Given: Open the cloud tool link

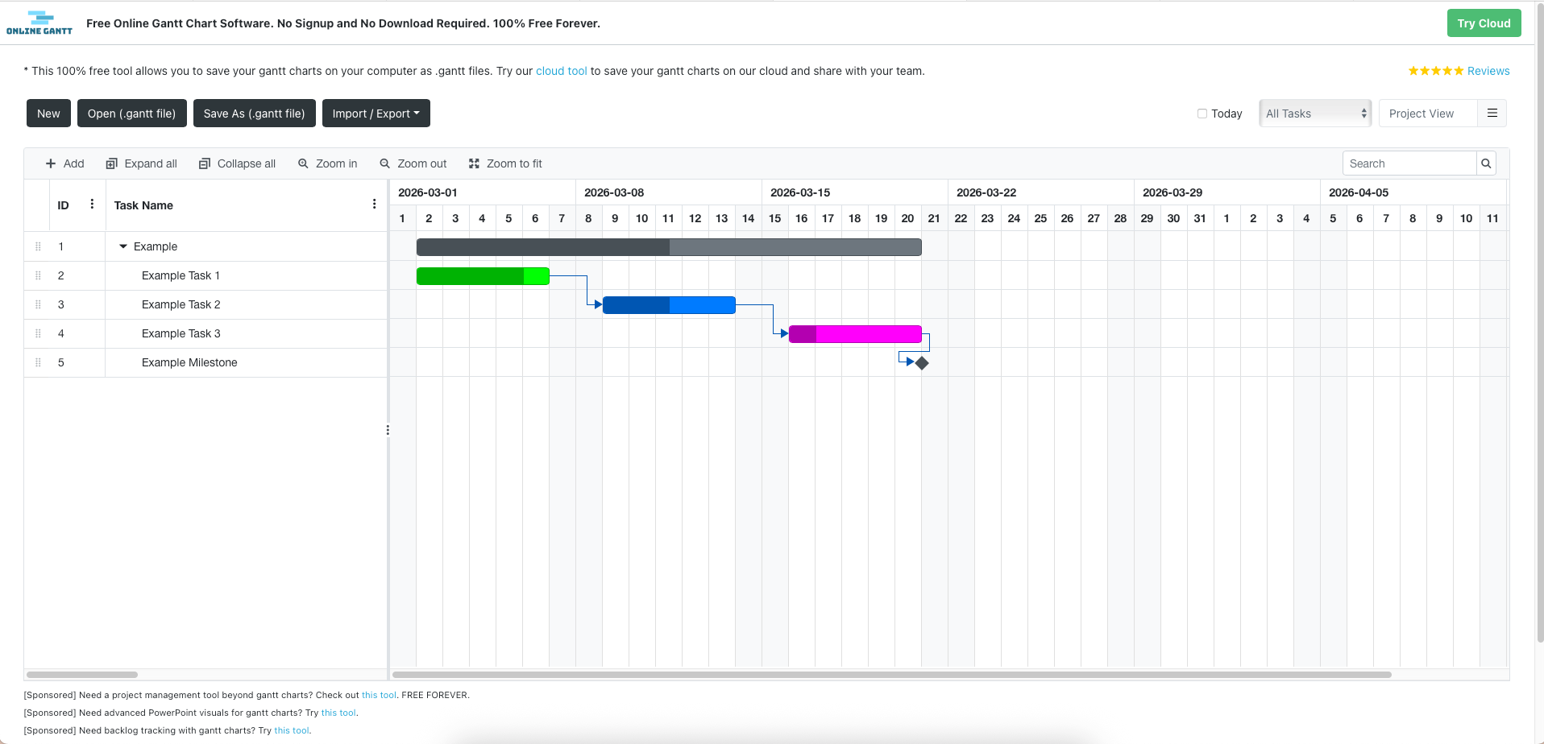Looking at the screenshot, I should pyautogui.click(x=561, y=71).
